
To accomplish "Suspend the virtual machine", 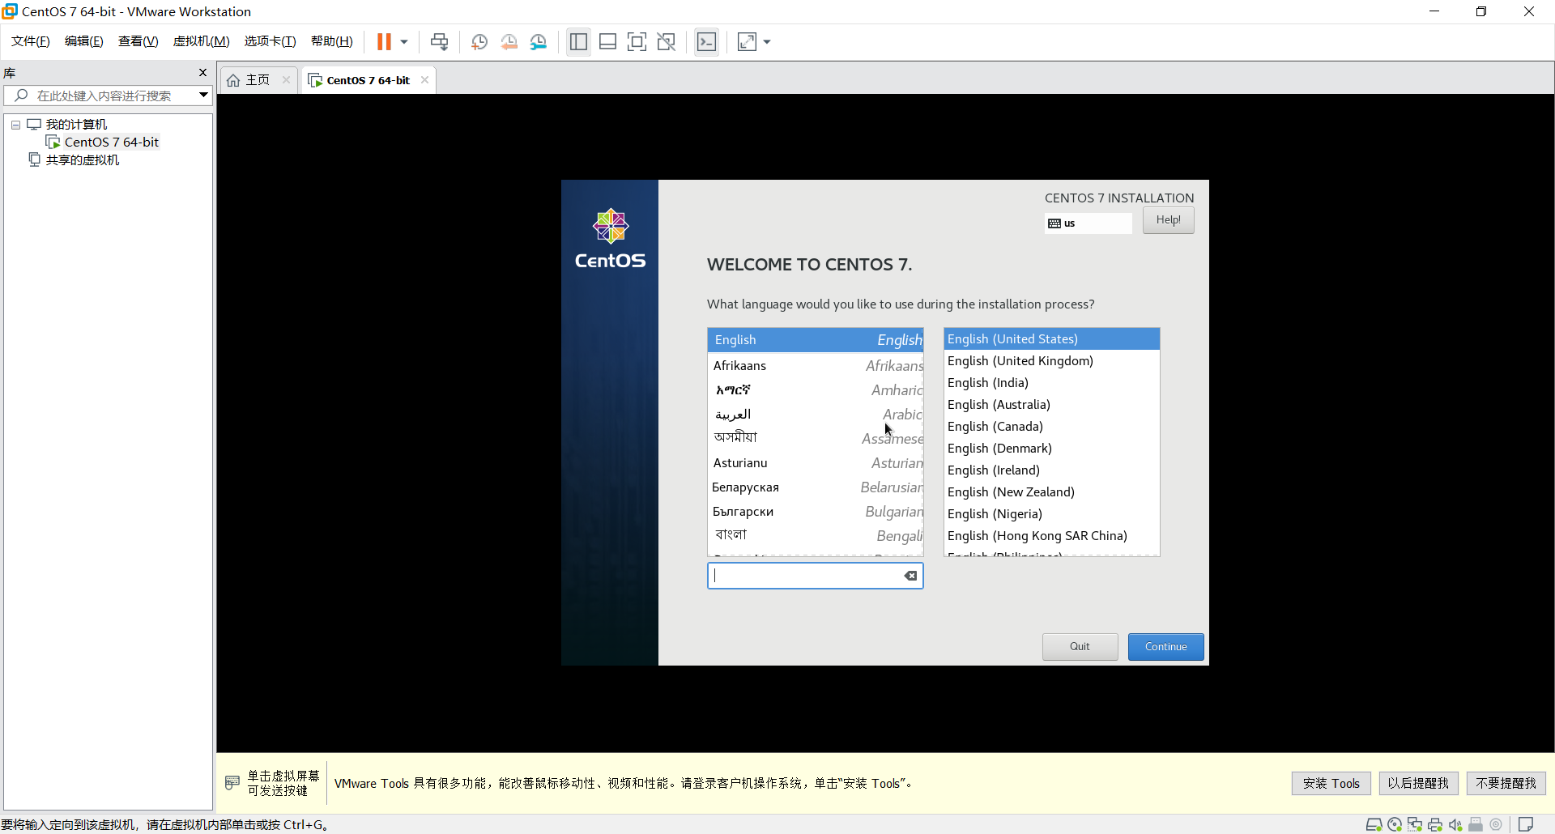I will [385, 41].
